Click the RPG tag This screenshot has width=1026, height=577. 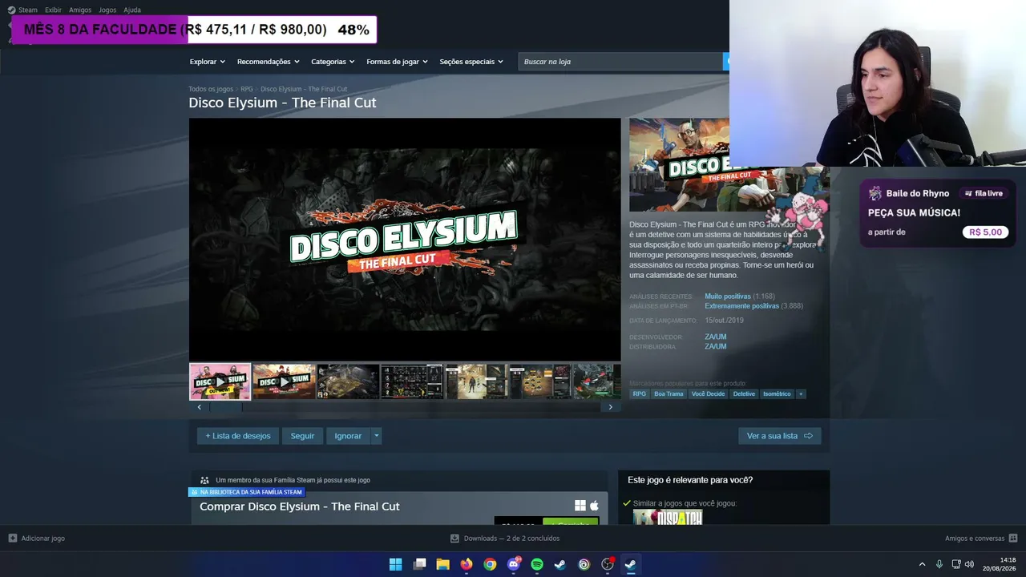coord(639,394)
